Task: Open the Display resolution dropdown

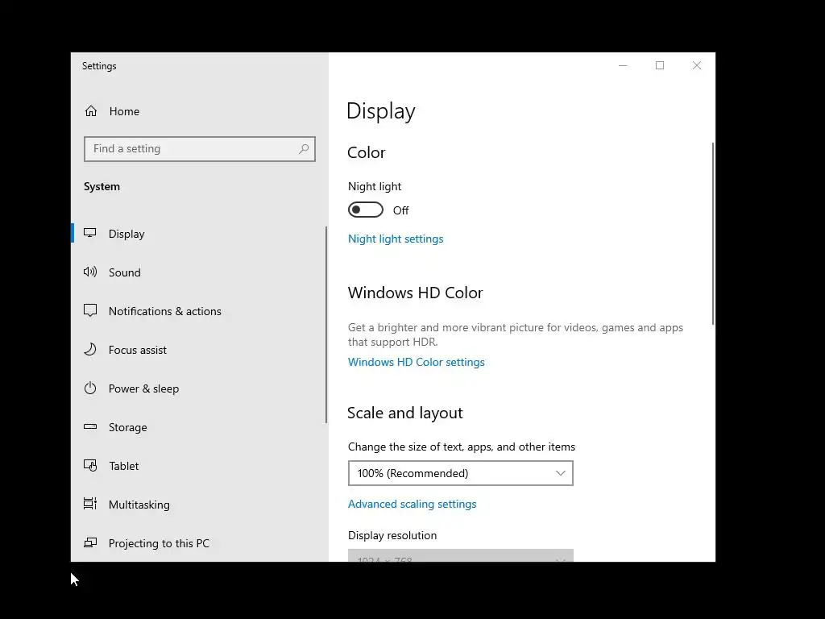Action: tap(460, 555)
